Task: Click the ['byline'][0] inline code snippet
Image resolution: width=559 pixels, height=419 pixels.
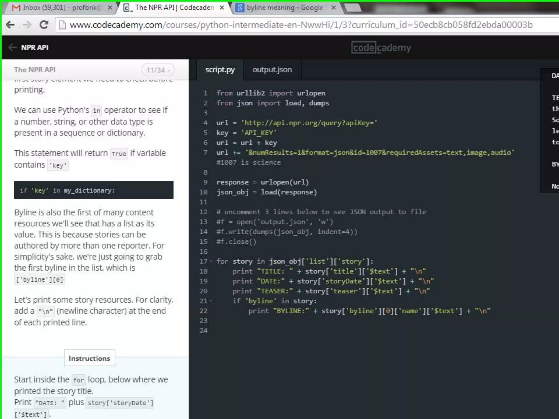Action: click(40, 280)
